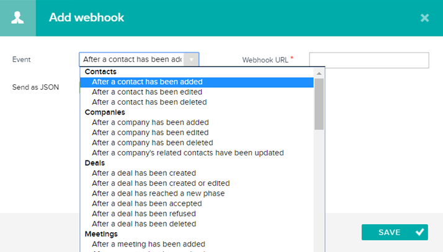Click inside the Webhook URL field
The height and width of the screenshot is (252, 443).
click(x=369, y=60)
